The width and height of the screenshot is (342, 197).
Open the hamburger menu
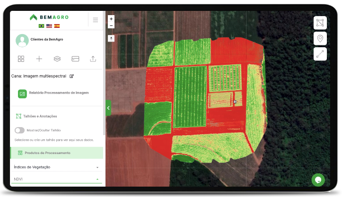click(95, 20)
